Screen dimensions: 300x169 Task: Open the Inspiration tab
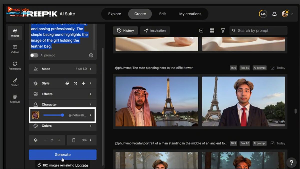click(155, 31)
